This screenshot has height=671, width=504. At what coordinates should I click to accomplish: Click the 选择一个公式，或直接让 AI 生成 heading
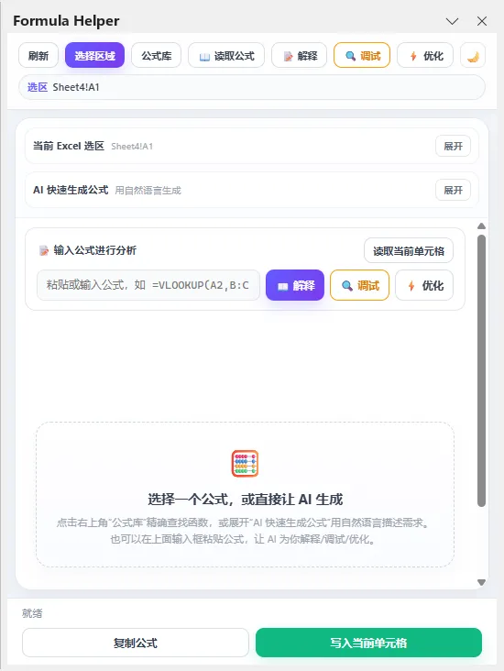tap(246, 500)
